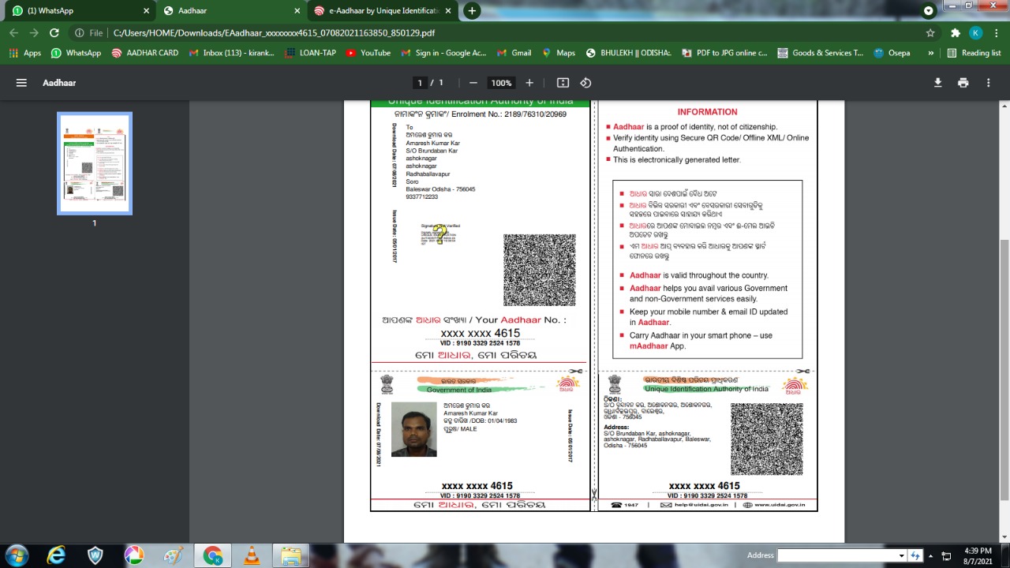
Task: Open Picasa from the taskbar
Action: click(135, 555)
